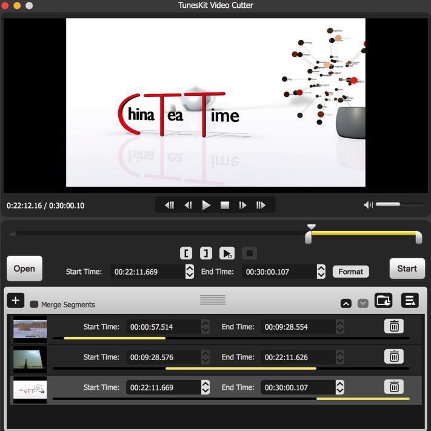Jump to previous keyframe in player
The image size is (431, 431).
(169, 205)
